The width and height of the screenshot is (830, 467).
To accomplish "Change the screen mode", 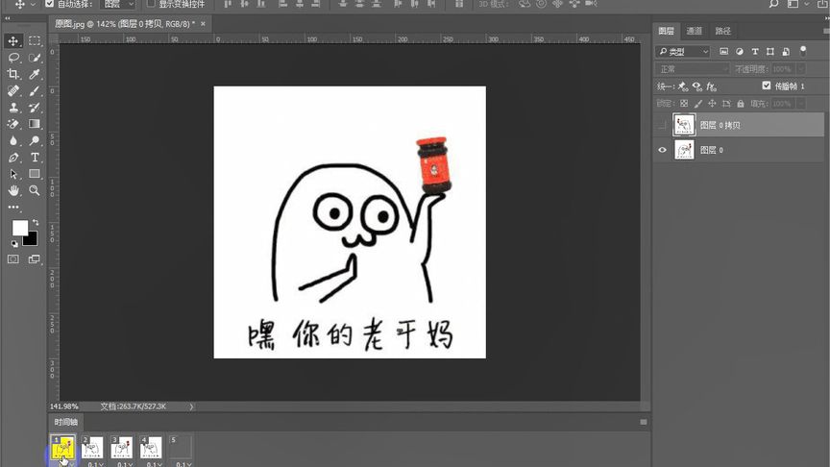I will (x=35, y=258).
